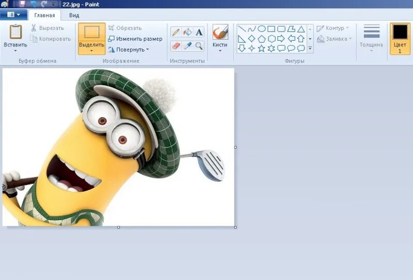413x280 pixels.
Task: Choose the Rectangle shape
Action: coord(272,29)
